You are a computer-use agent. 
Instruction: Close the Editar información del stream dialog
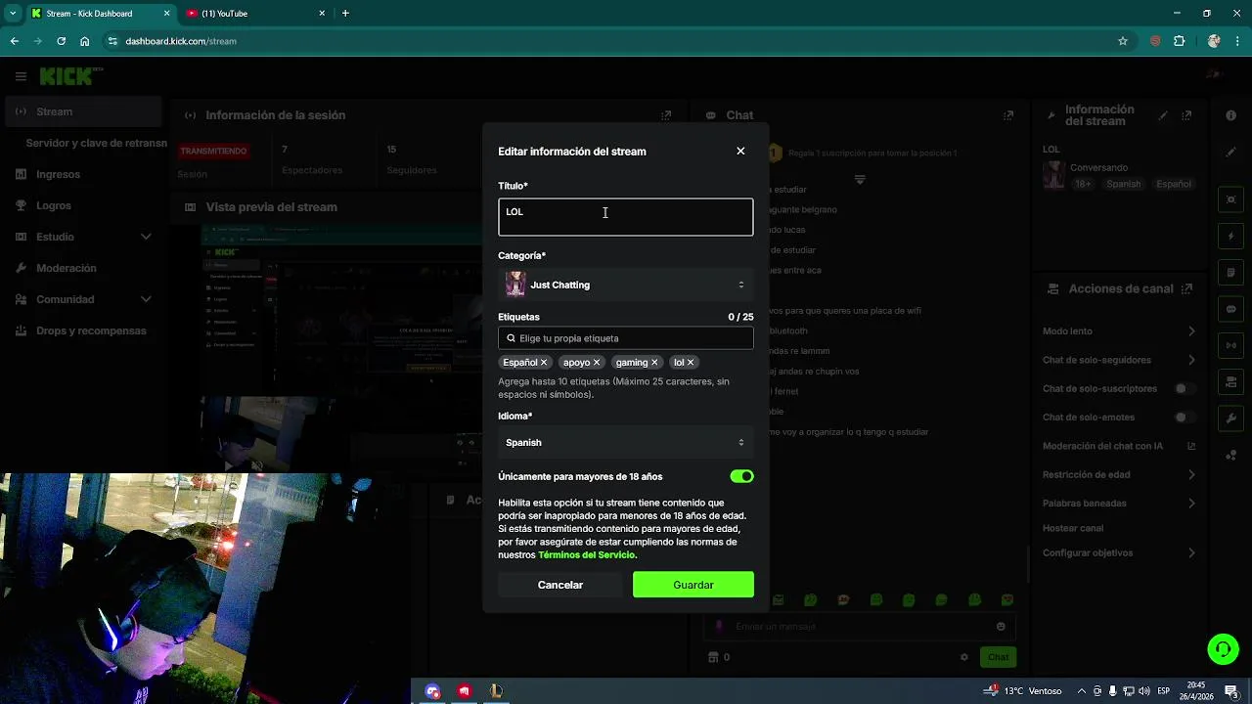[x=740, y=151]
